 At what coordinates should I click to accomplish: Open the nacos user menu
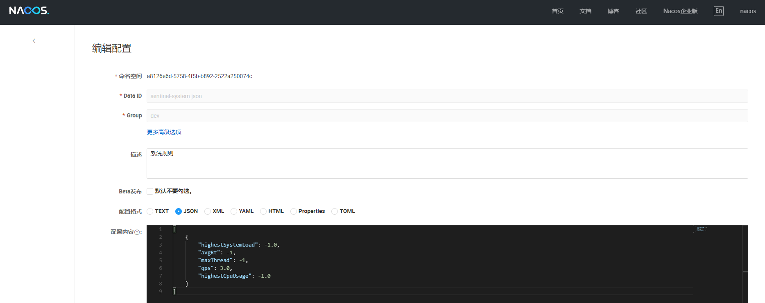tap(747, 11)
